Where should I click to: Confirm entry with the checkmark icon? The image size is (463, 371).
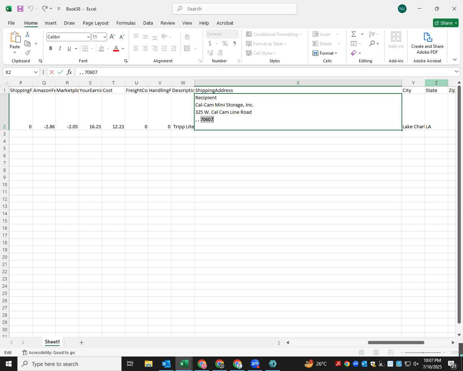[60, 72]
